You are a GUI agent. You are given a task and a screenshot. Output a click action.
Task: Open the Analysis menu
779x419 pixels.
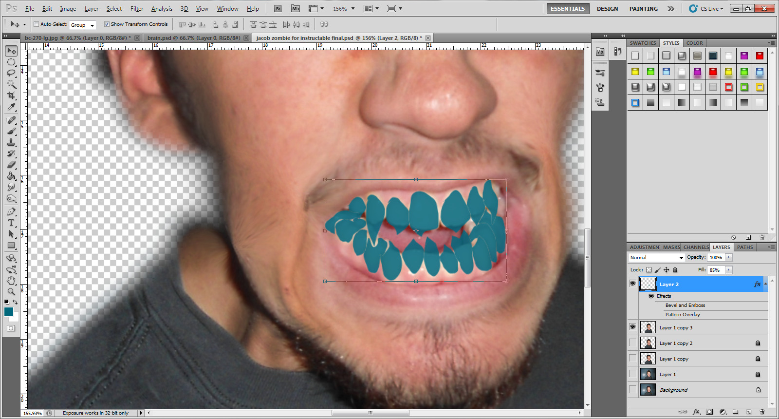click(162, 9)
